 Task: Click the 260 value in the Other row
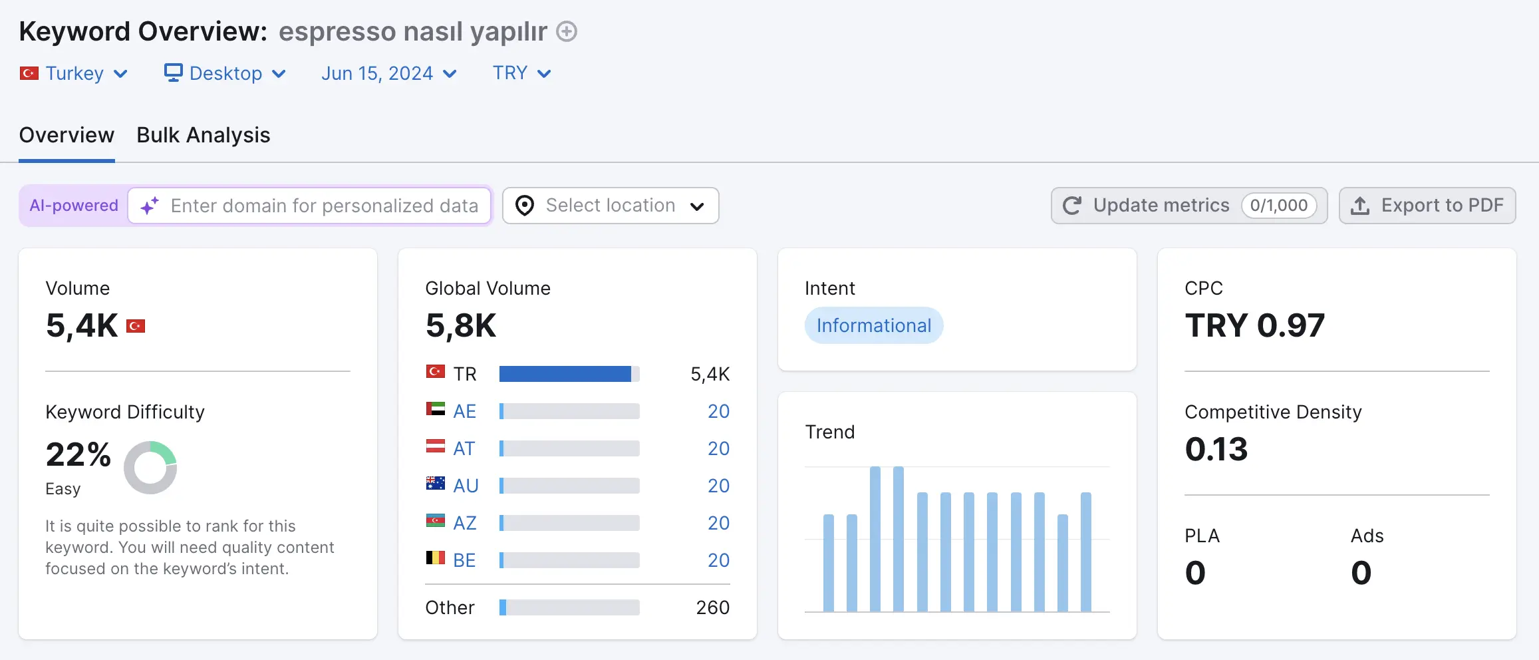point(713,607)
